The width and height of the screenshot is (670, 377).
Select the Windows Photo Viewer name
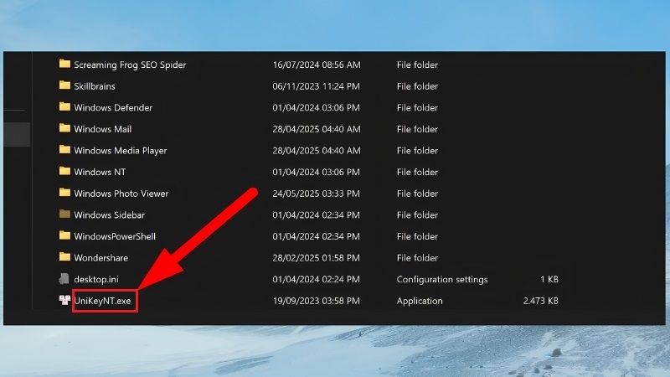[121, 194]
